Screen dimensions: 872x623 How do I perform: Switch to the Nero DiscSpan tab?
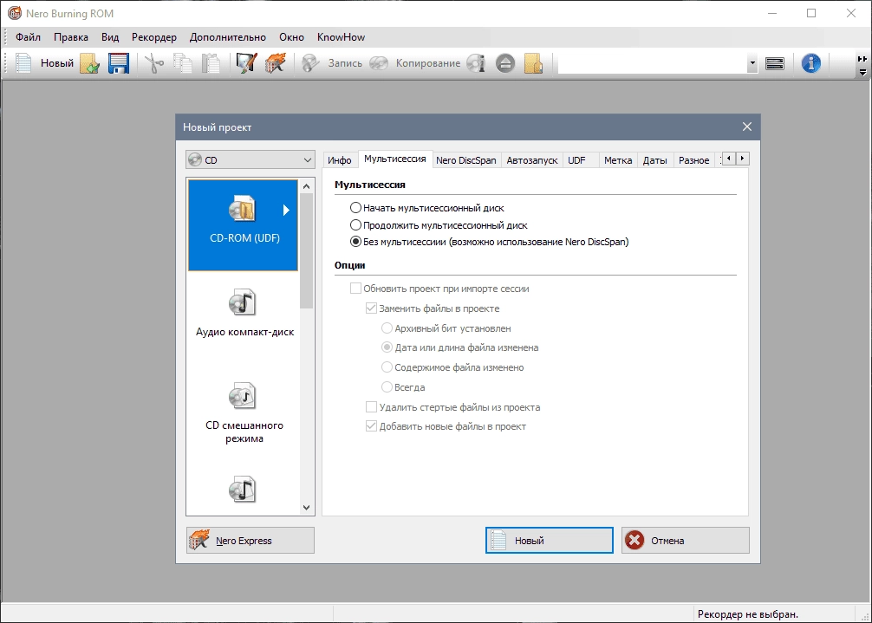(x=466, y=160)
